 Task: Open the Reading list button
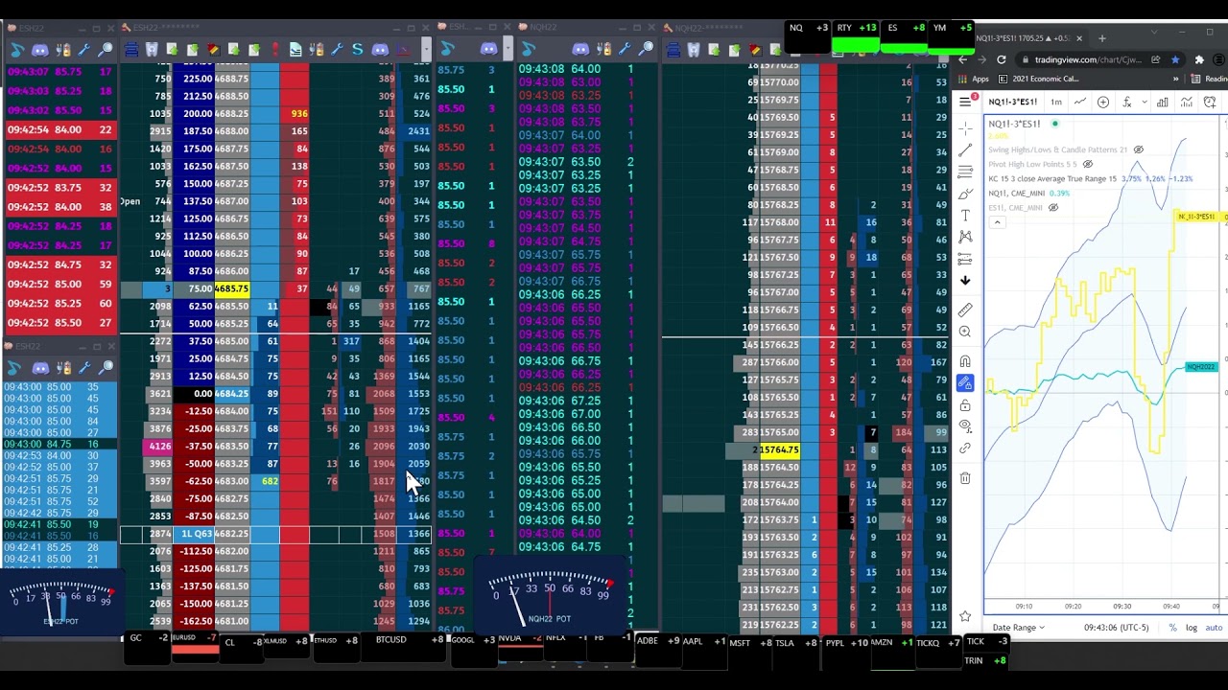click(1209, 79)
